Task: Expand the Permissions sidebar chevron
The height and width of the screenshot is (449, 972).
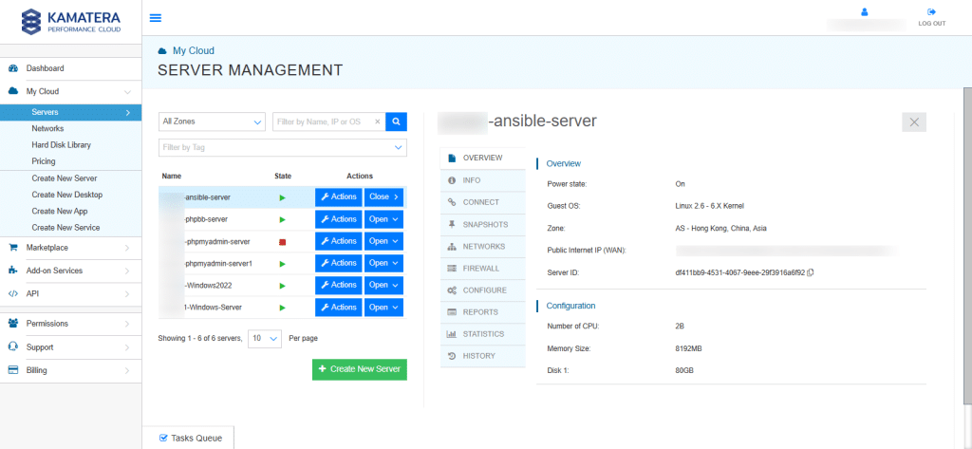Action: pyautogui.click(x=127, y=324)
